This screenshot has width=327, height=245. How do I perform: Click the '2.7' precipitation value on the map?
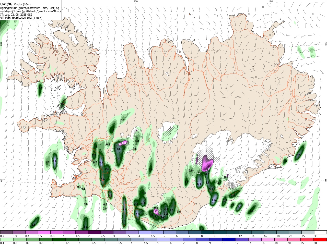tap(124, 222)
